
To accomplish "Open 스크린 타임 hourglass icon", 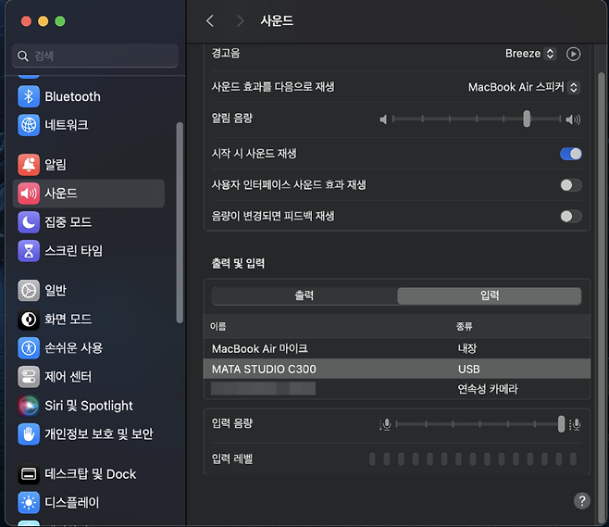I will 29,251.
